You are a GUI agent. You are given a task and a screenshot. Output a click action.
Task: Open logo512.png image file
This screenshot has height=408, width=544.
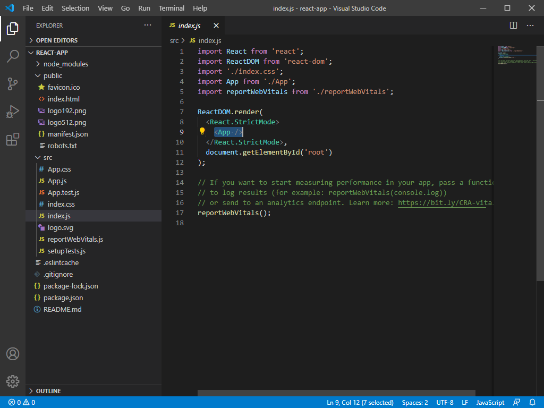click(x=93, y=123)
